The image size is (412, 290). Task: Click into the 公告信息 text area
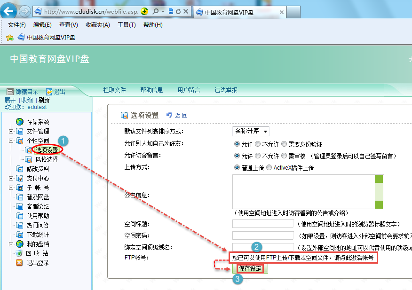[304, 192]
